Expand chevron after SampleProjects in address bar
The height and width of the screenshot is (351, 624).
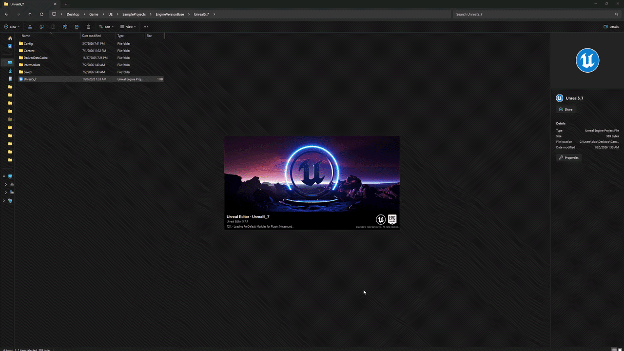[x=151, y=14]
